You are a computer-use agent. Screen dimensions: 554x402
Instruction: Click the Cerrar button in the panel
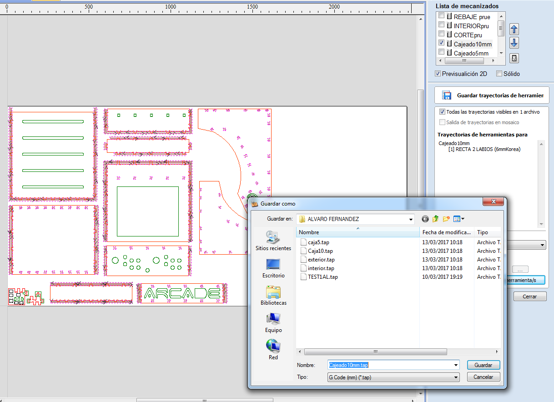pyautogui.click(x=529, y=296)
